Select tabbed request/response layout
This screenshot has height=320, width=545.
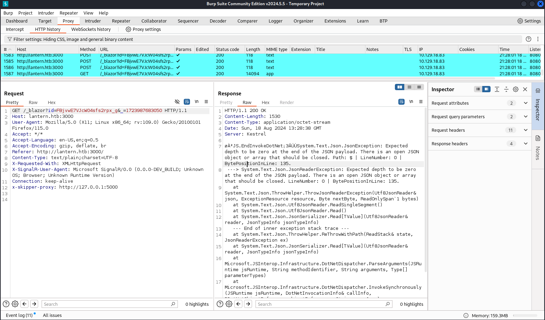coord(419,87)
